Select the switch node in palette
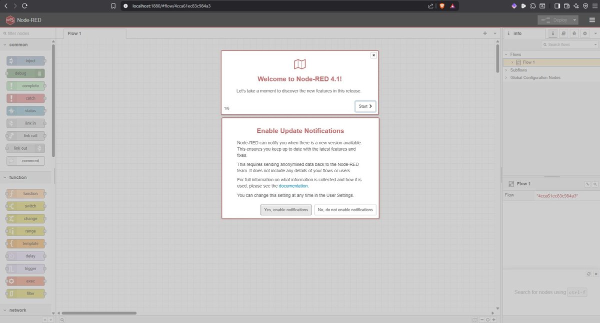Image resolution: width=600 pixels, height=323 pixels. (25, 206)
